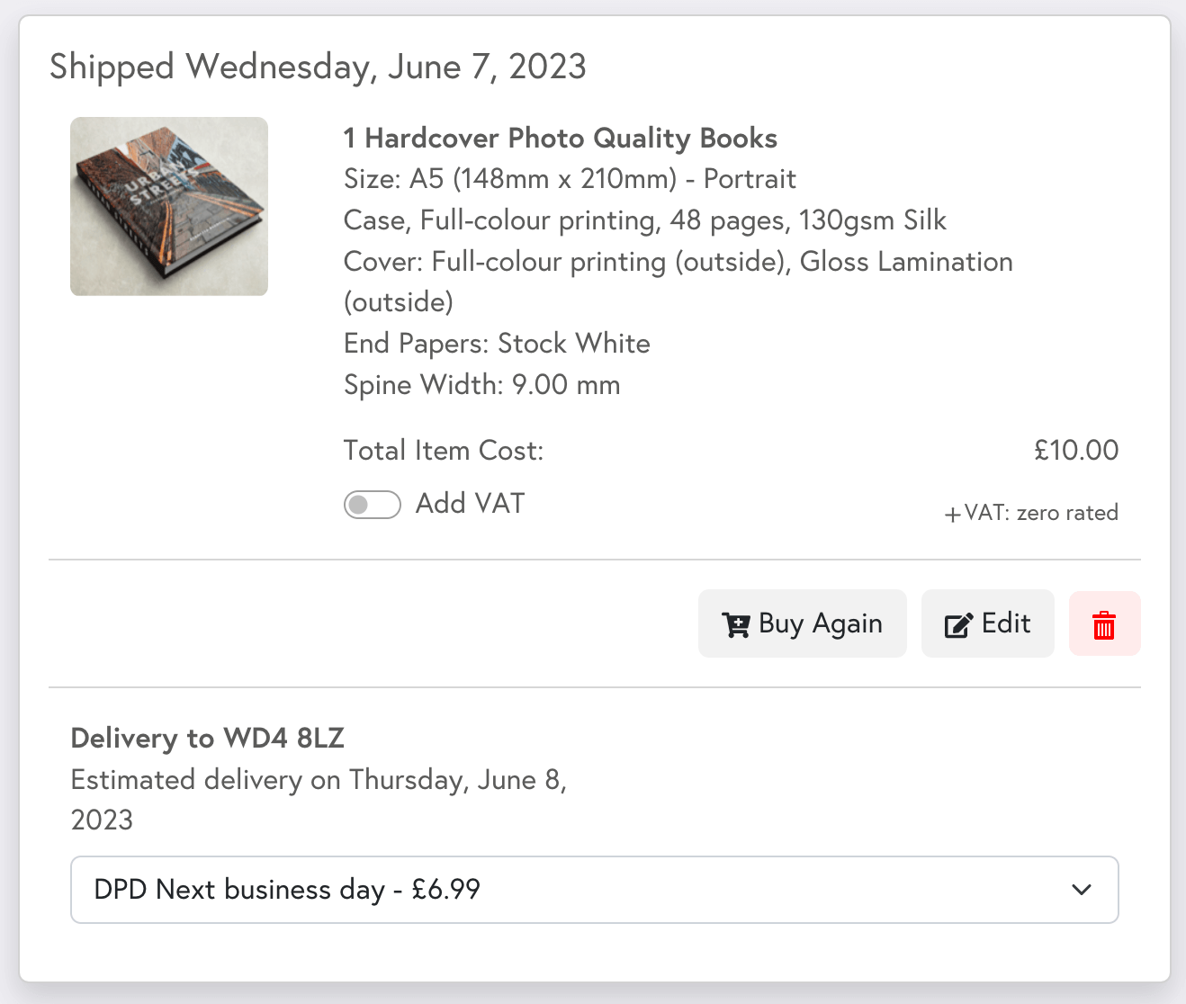Click the £10.00 item cost amount
The height and width of the screenshot is (1004, 1186).
[1075, 450]
